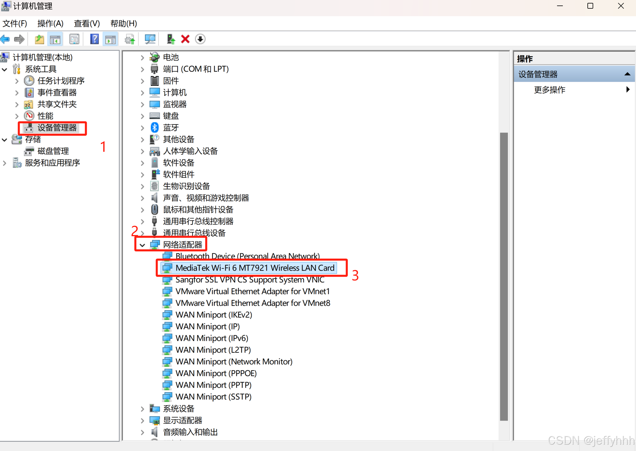Click the Back arrow toolbar icon
This screenshot has height=451, width=636.
point(5,39)
